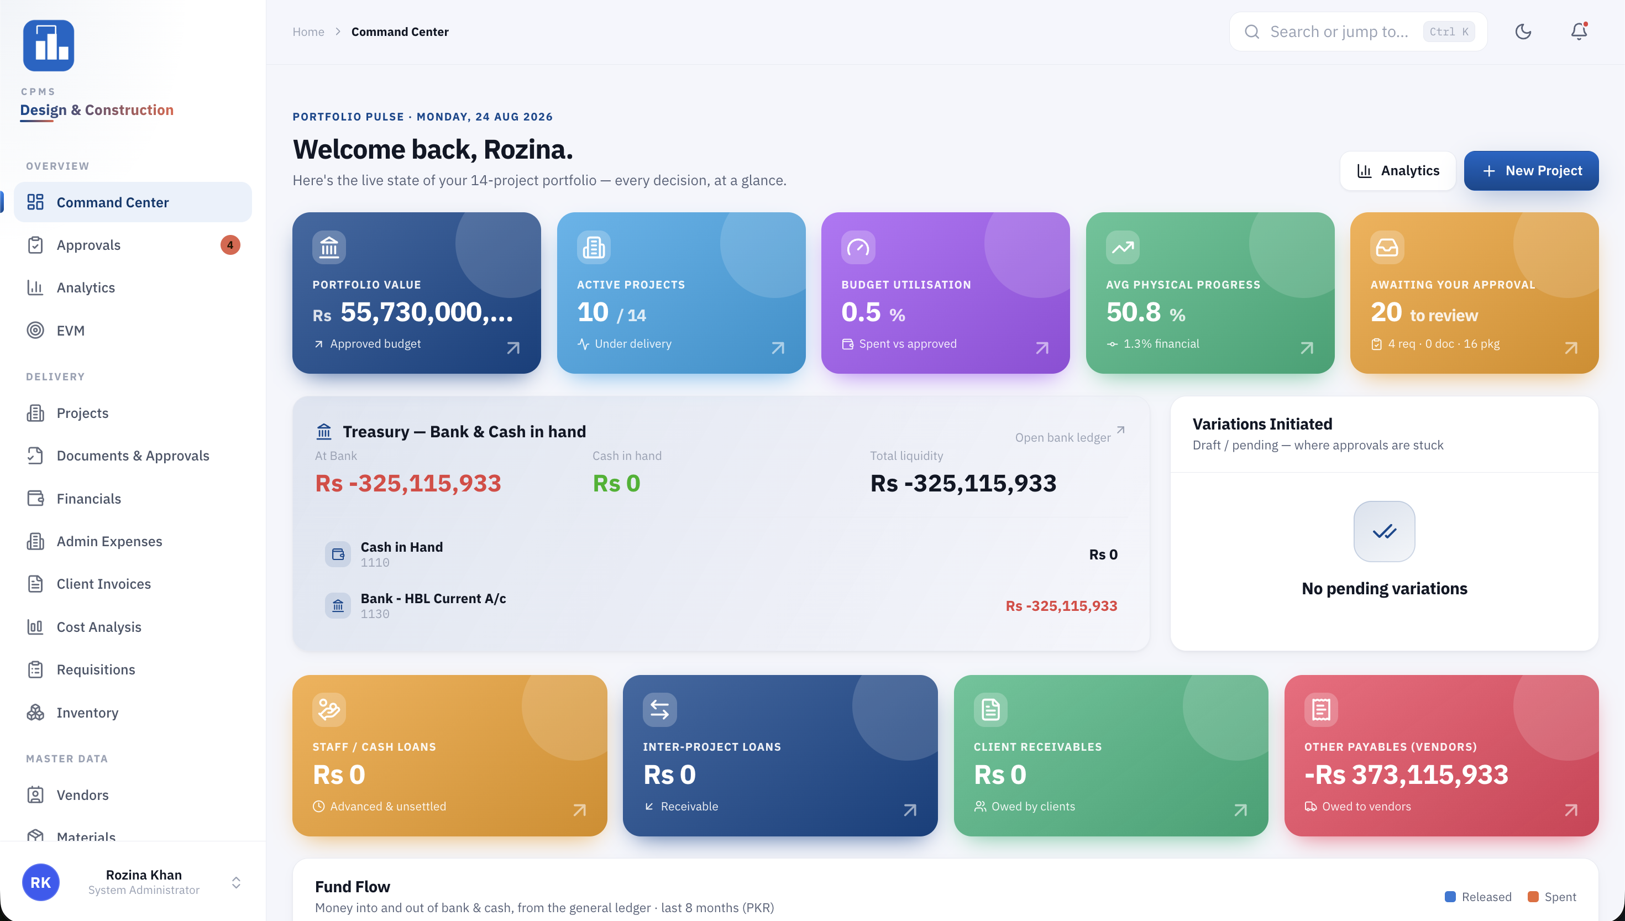Select the Cash in Hand 1110 row

pyautogui.click(x=721, y=554)
